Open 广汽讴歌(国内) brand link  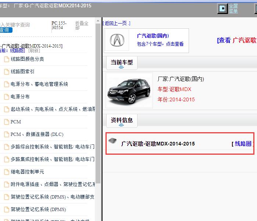153,36
